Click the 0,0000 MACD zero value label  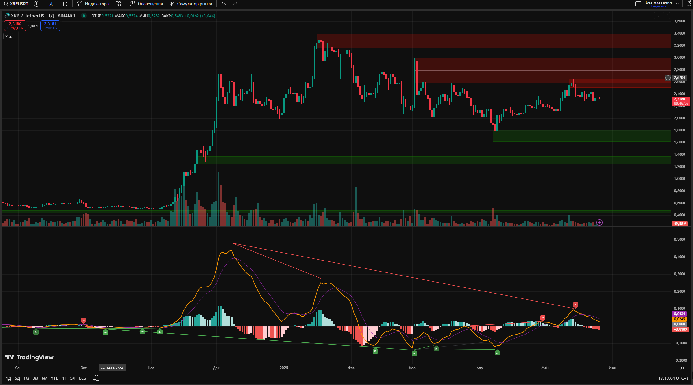680,324
